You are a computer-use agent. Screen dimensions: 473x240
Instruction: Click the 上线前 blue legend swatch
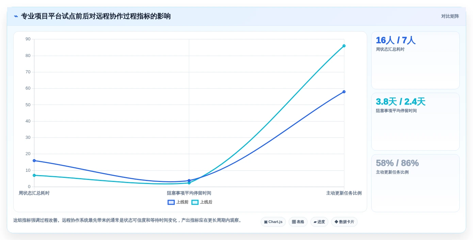click(x=171, y=202)
